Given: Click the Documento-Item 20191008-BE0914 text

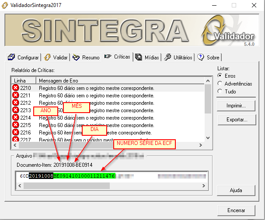Looking at the screenshot, I should pyautogui.click(x=54, y=165).
